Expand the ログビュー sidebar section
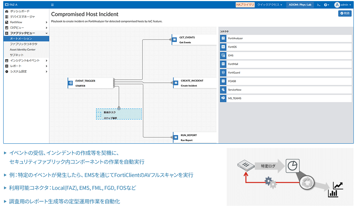 pyautogui.click(x=26, y=28)
